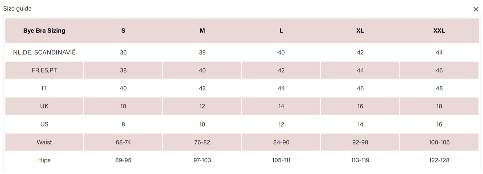
Task: Click the UK row label
Action: 44,106
